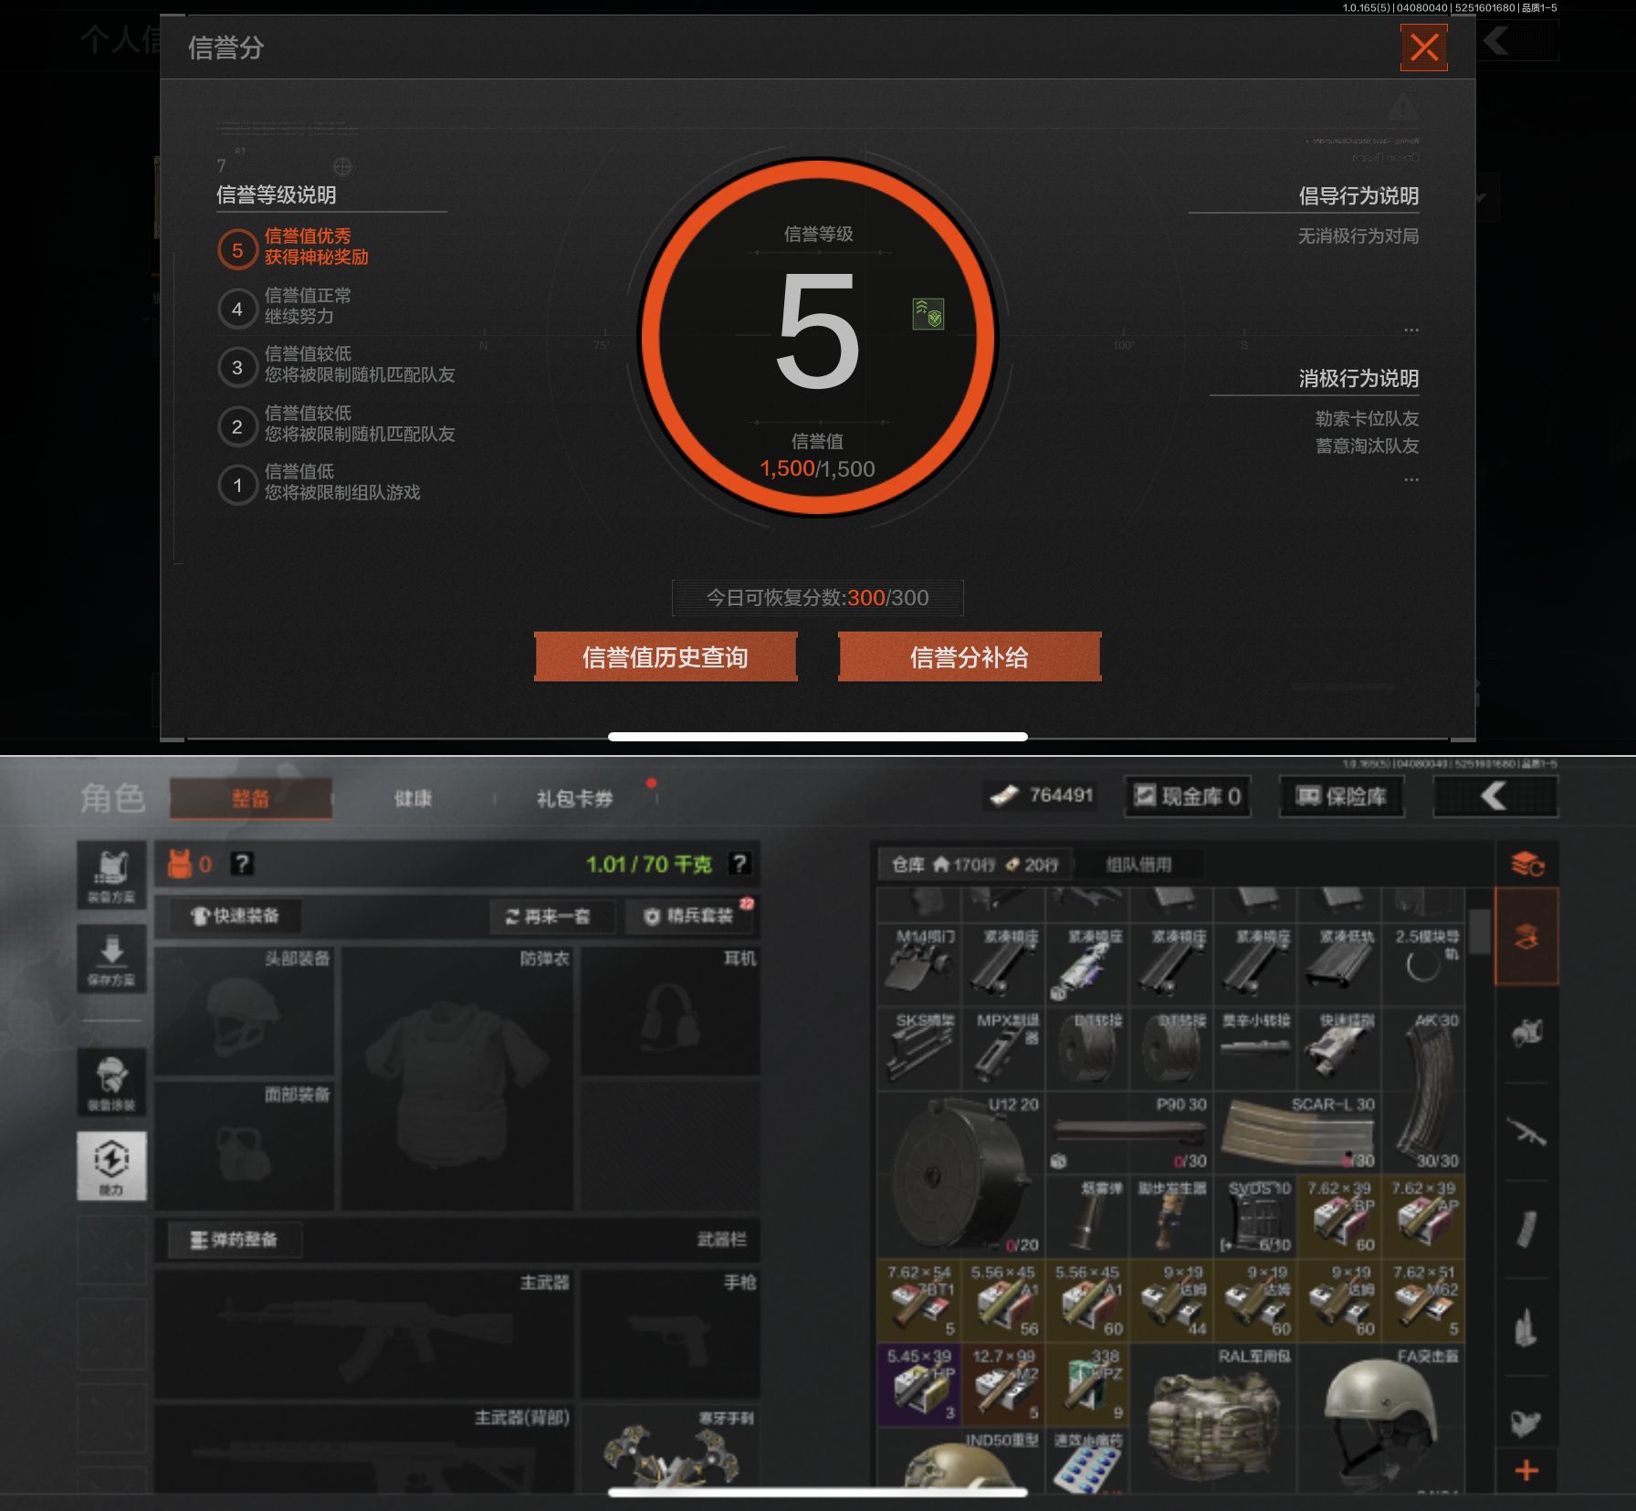1636x1511 pixels.
Task: Select the 能力 ability lightning icon
Action: point(111,1166)
